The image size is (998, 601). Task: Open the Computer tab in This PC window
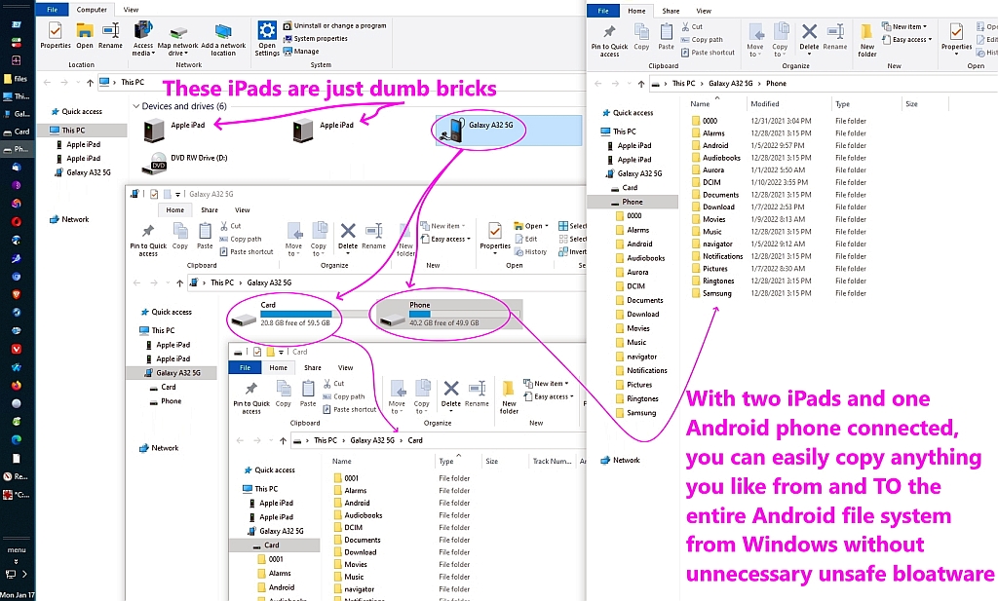point(92,10)
